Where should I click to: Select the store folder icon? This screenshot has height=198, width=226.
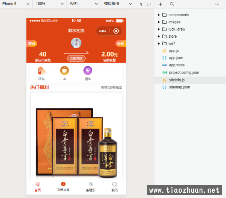[x=165, y=36]
